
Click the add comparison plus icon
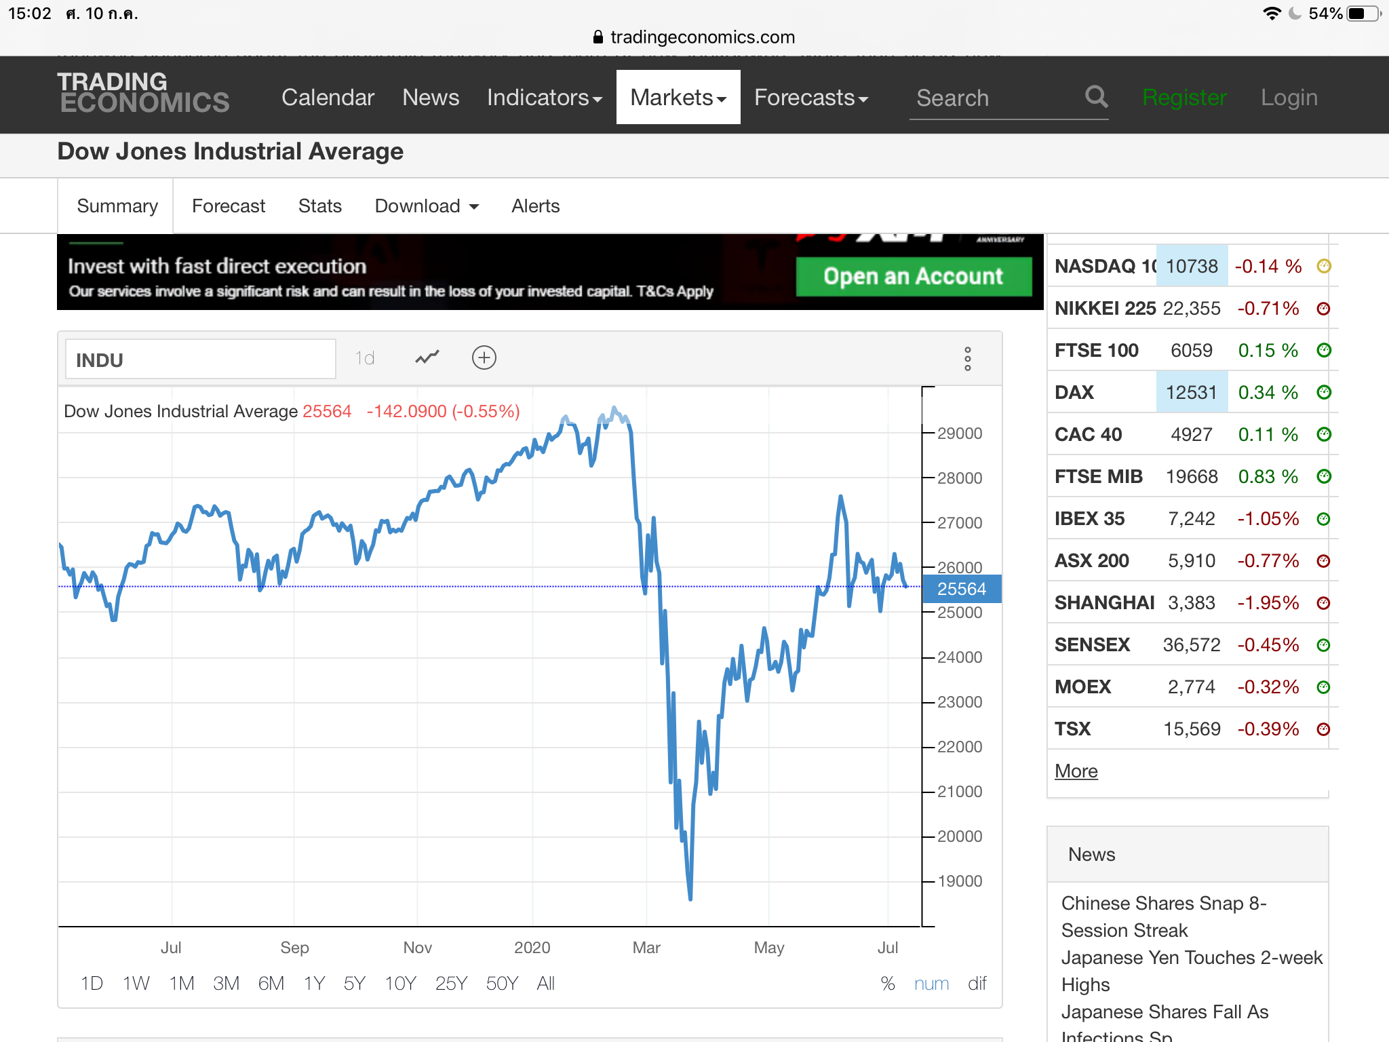[484, 358]
